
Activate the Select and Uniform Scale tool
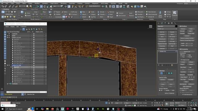click(48, 6)
